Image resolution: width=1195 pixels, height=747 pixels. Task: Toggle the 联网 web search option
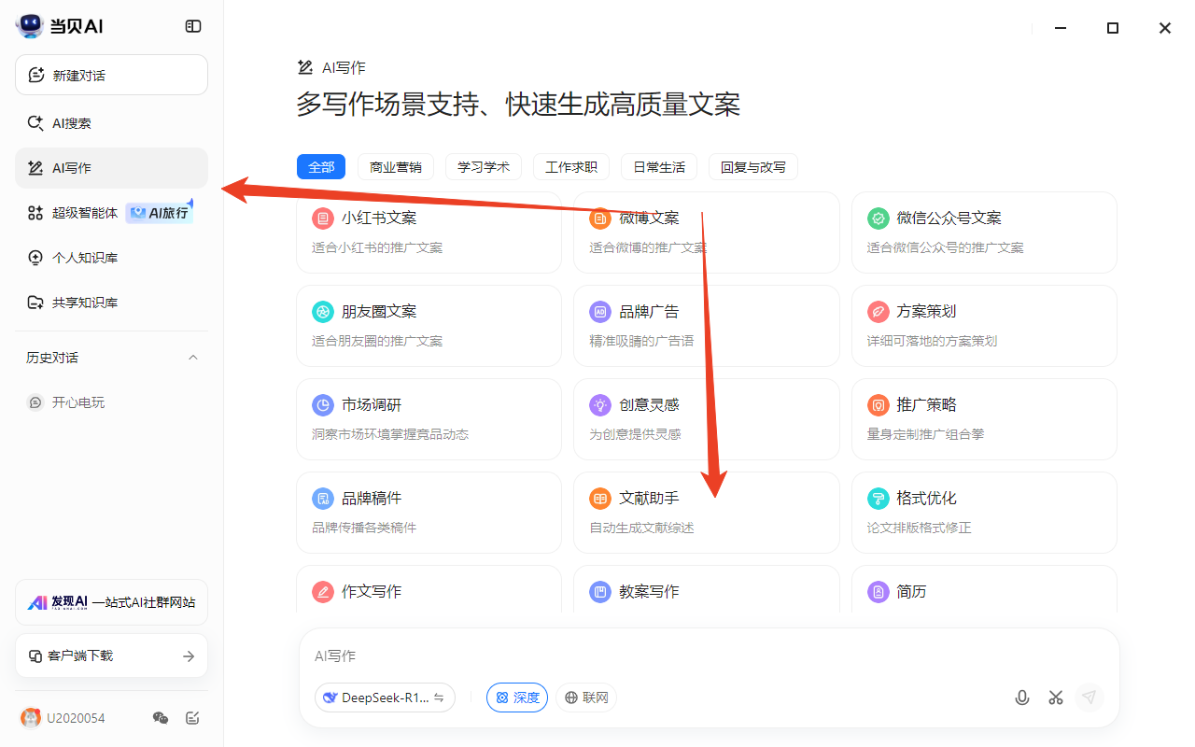point(586,698)
